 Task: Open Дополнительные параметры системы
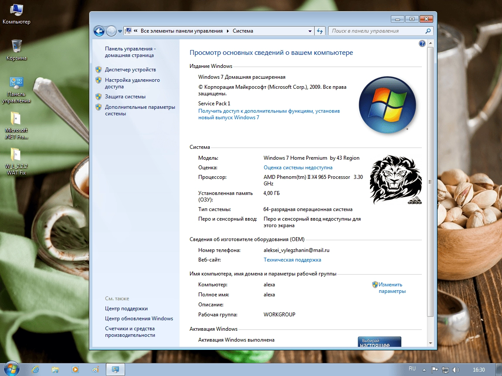[x=140, y=110]
